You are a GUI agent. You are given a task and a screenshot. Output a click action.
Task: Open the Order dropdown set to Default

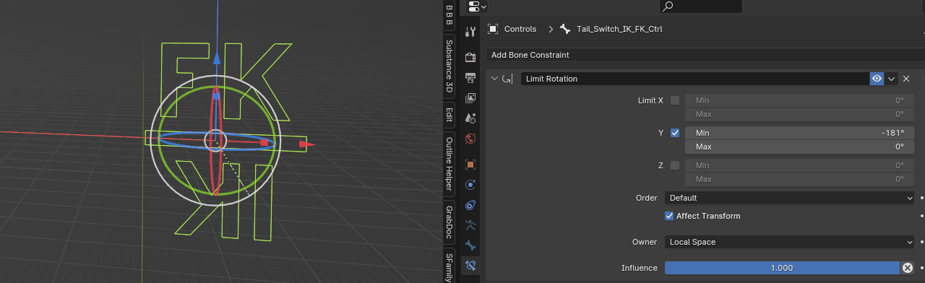[x=790, y=198]
